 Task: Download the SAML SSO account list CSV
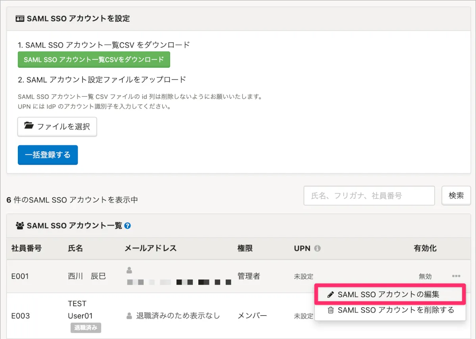[94, 60]
